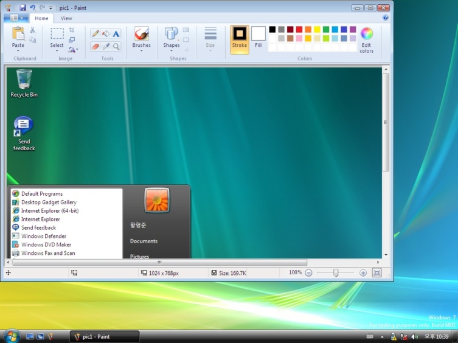Click the taskbar clock
The height and width of the screenshot is (343, 458).
click(436, 337)
